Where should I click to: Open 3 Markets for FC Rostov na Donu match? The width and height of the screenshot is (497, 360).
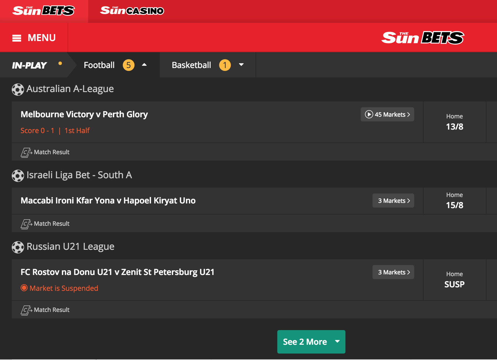click(x=393, y=272)
